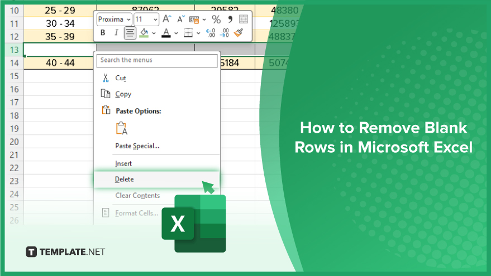Viewport: 491px width, 276px height.
Task: Apply the green fill color bucket
Action: coord(144,33)
